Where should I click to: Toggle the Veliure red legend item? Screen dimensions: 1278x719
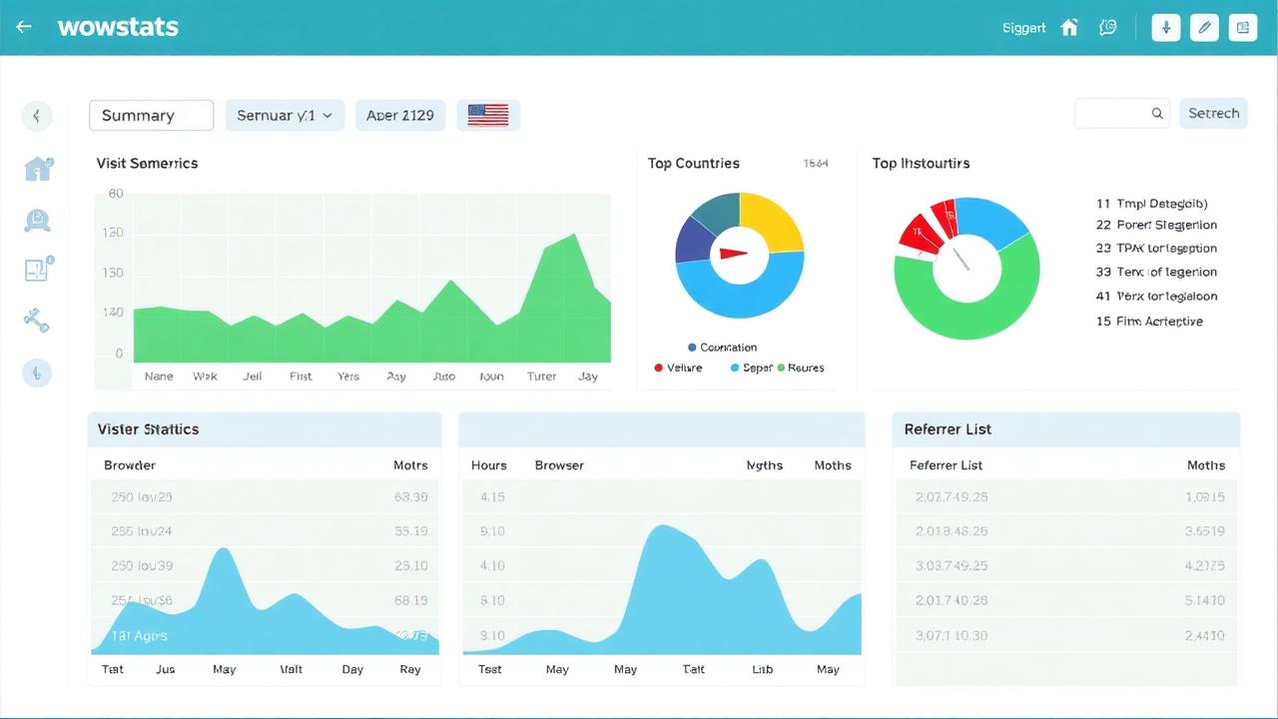coord(678,368)
